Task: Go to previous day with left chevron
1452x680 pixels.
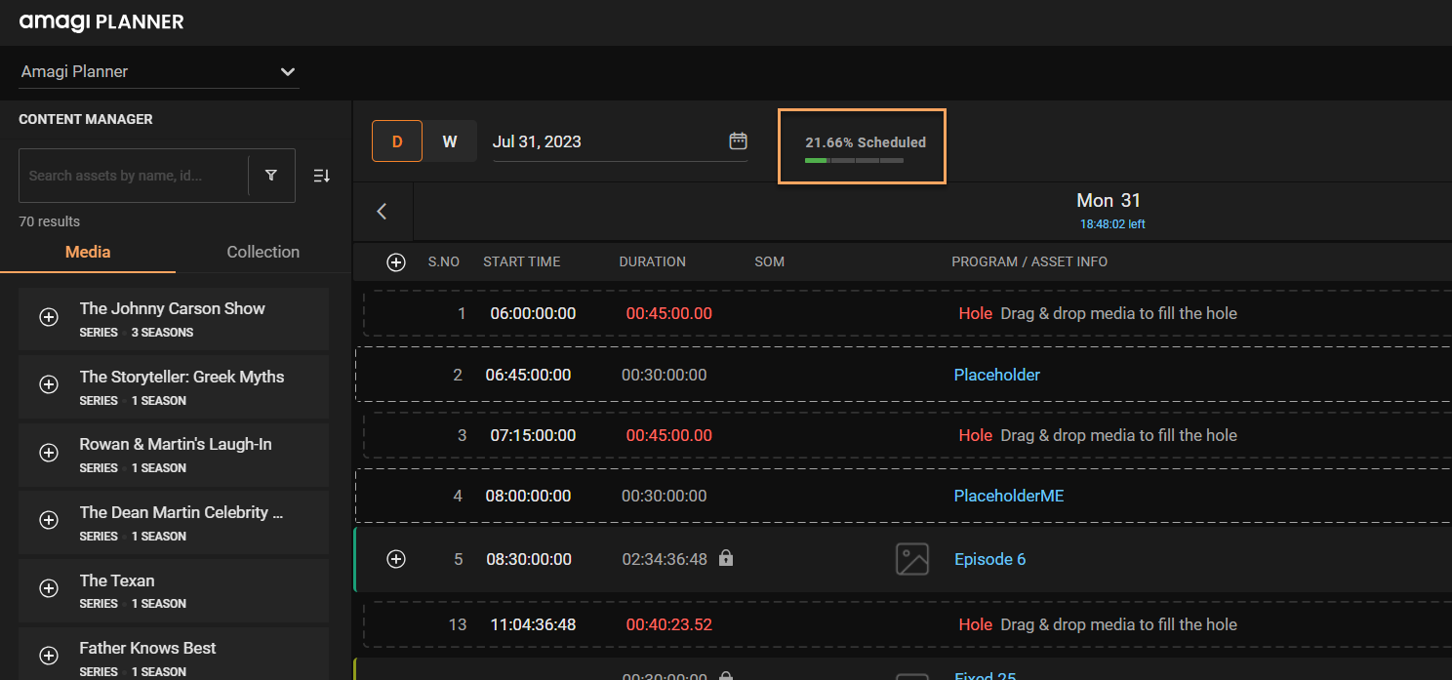Action: click(x=383, y=211)
